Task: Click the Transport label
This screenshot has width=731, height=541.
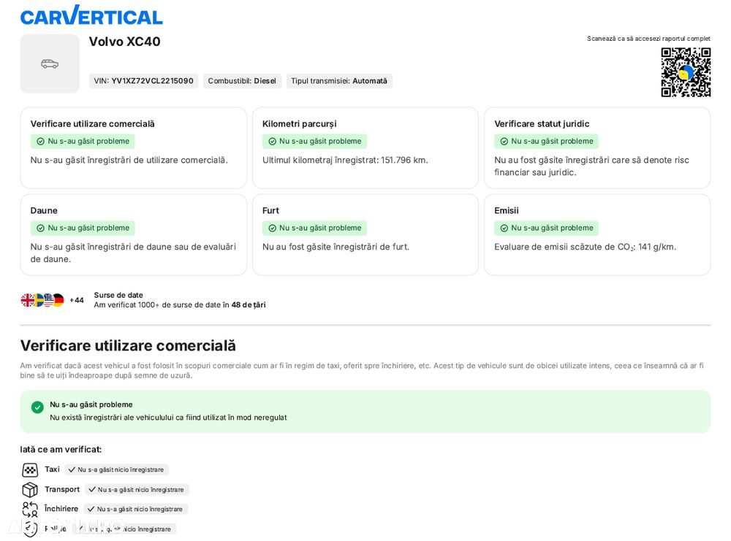Action: pyautogui.click(x=62, y=489)
